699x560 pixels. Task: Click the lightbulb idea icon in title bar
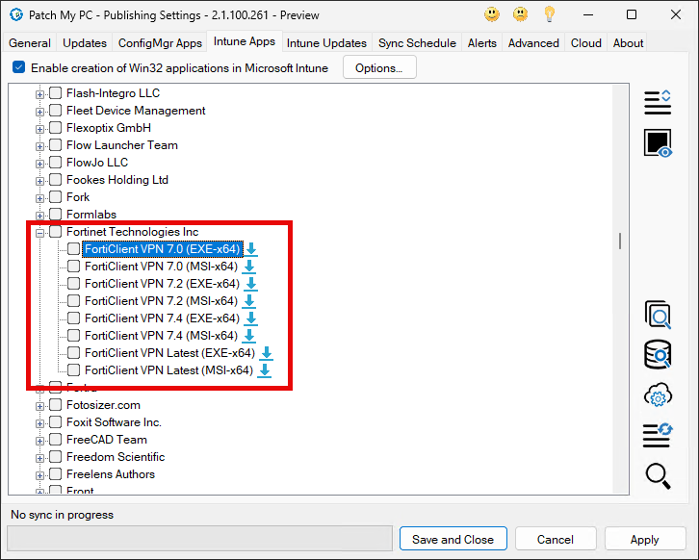[550, 14]
